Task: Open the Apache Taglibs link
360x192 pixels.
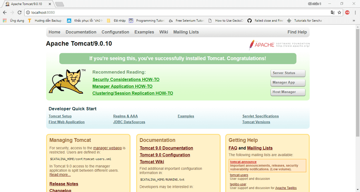Action: 286,188
